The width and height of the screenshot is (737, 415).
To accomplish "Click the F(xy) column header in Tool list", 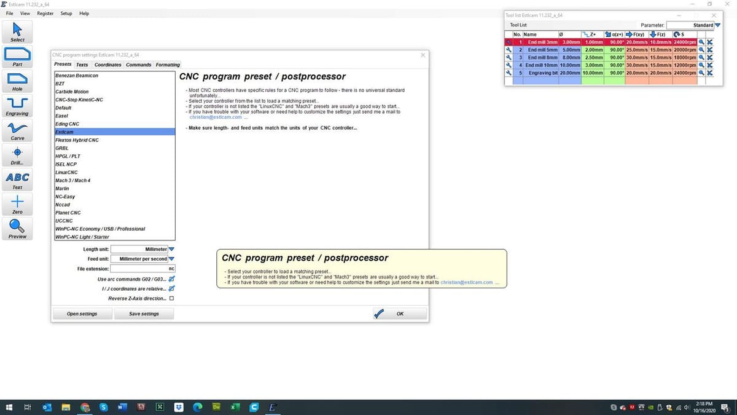I will click(637, 34).
